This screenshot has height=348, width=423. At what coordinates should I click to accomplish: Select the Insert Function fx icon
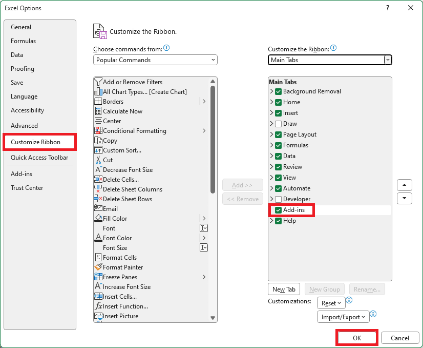pos(99,306)
